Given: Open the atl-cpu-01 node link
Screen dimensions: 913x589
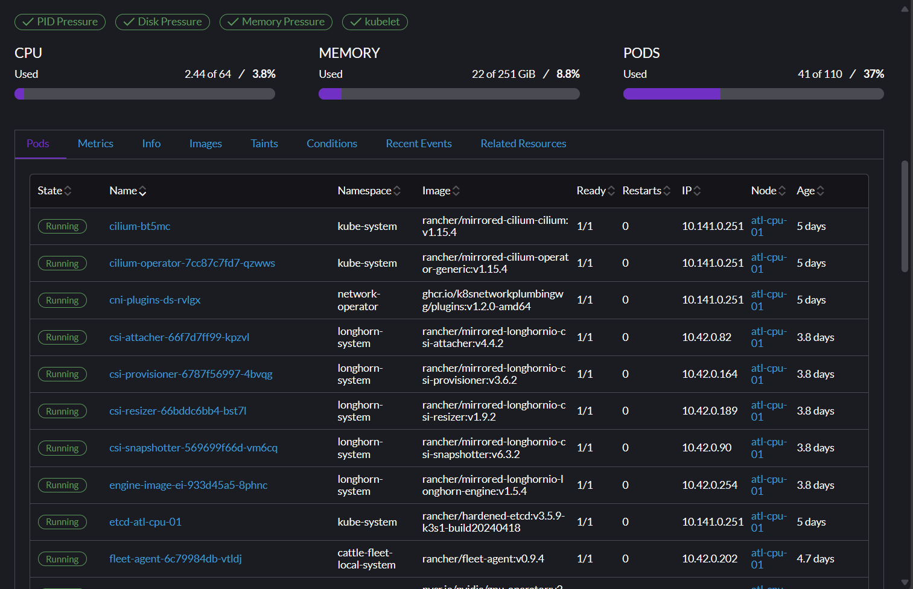Looking at the screenshot, I should pos(768,226).
